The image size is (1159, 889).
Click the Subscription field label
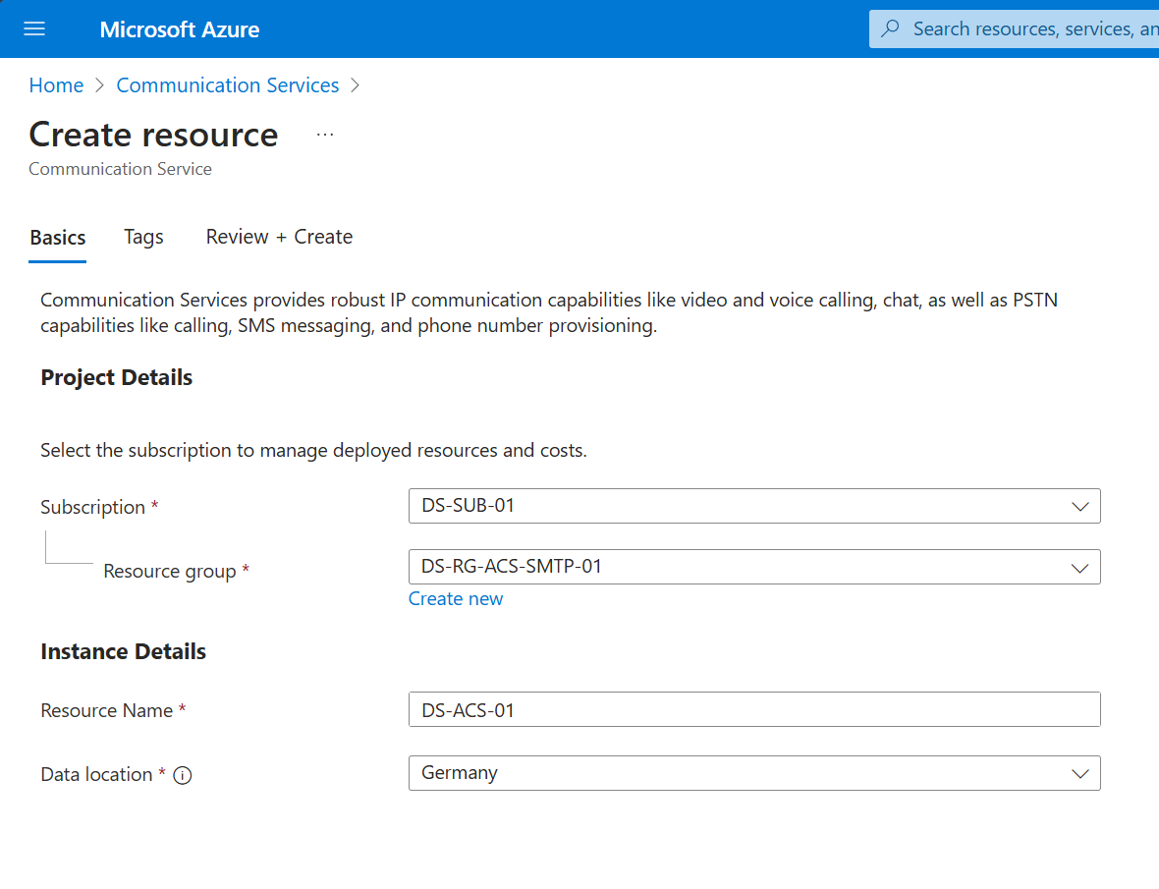[92, 508]
